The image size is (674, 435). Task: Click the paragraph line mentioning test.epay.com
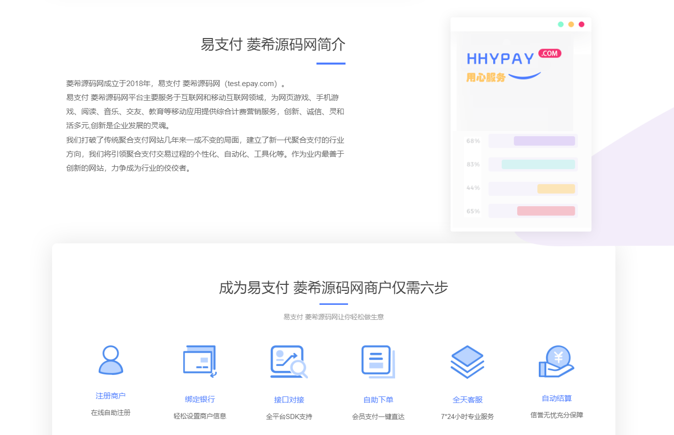tap(176, 83)
